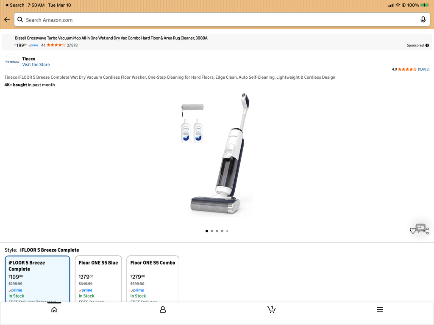Tap the Tineco brand name text
Viewport: 434px width, 325px height.
tap(29, 58)
